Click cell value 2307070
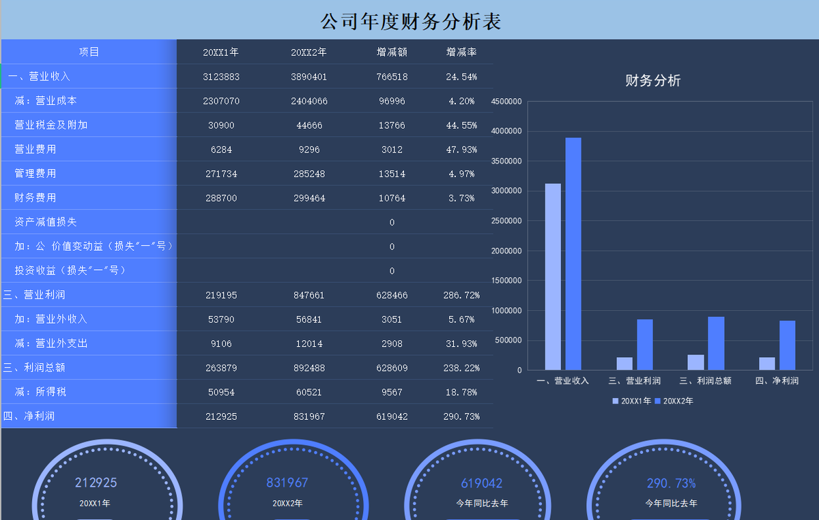This screenshot has height=520, width=819. 221,101
